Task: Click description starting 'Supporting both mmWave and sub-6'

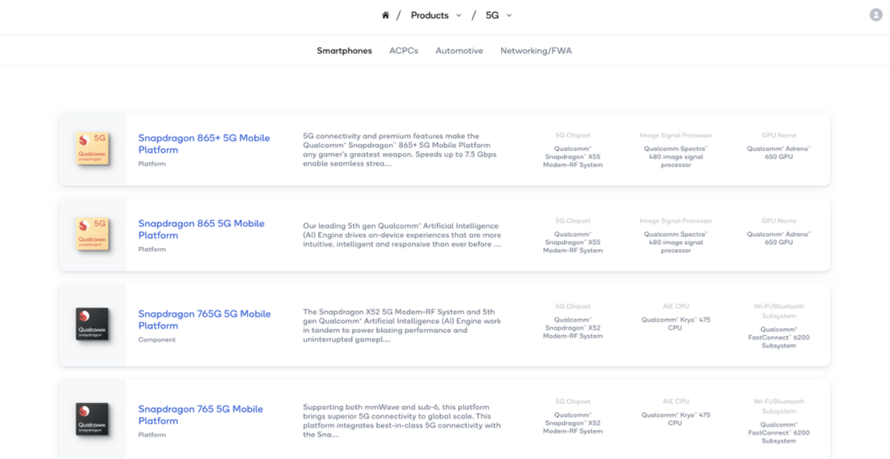Action: pos(402,421)
